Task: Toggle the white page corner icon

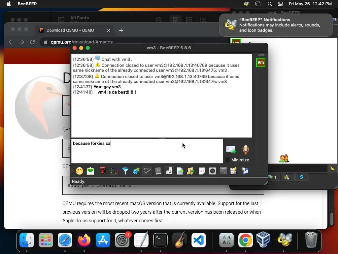Action: coord(169,171)
